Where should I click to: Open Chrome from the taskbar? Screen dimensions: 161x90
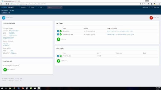coord(14,88)
